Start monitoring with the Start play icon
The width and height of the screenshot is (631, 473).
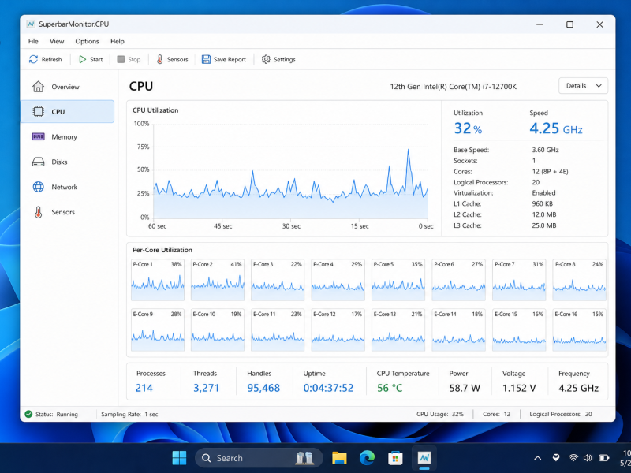(83, 60)
